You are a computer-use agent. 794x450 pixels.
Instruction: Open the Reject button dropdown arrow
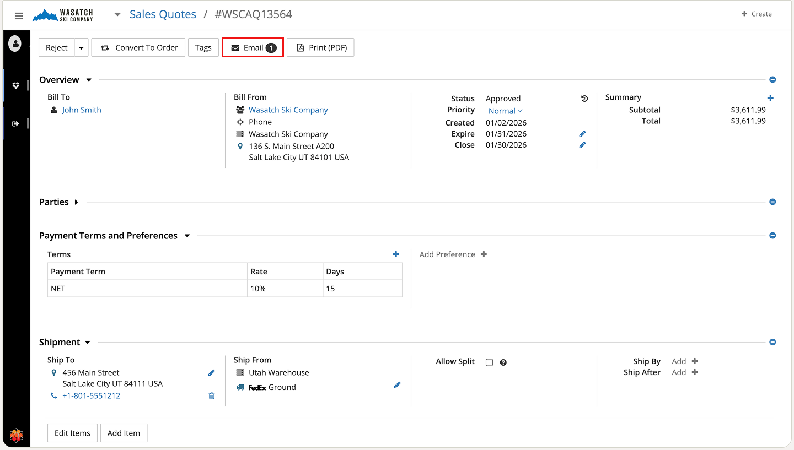(x=81, y=48)
